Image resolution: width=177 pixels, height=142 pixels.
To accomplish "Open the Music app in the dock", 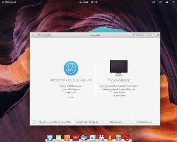I will 67,138.
